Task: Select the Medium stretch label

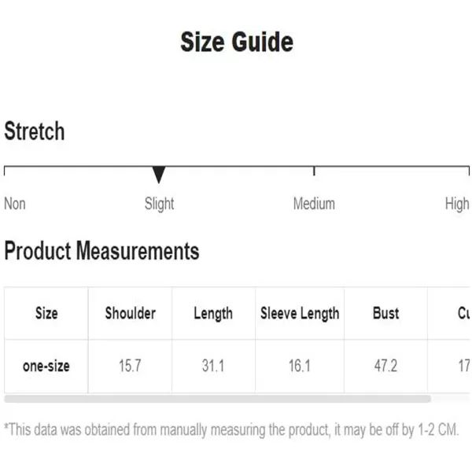Action: [x=314, y=204]
